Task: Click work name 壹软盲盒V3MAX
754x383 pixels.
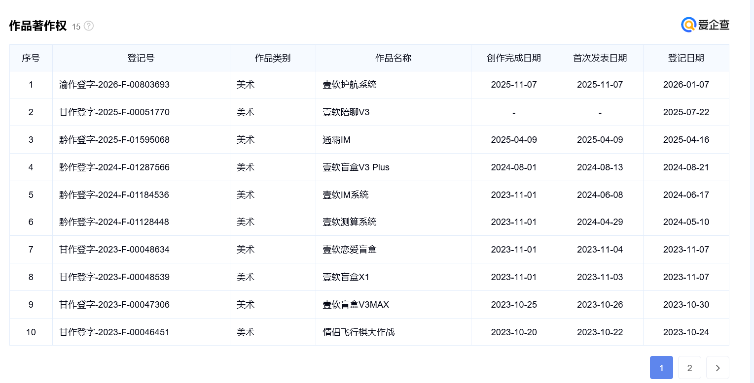Action: [356, 305]
